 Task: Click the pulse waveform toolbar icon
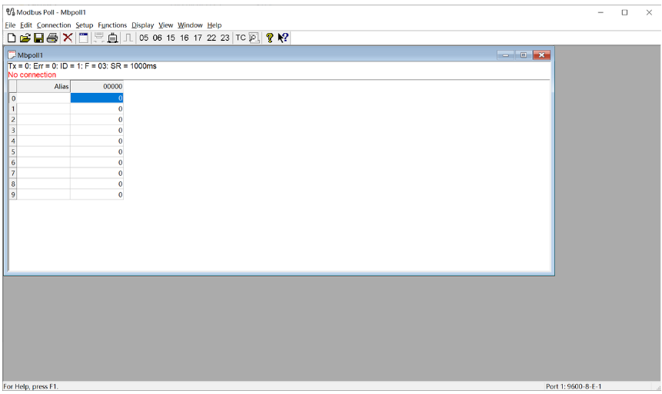point(128,38)
